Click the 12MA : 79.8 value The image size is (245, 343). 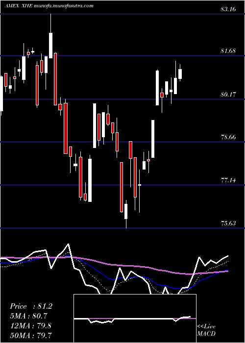(30, 325)
